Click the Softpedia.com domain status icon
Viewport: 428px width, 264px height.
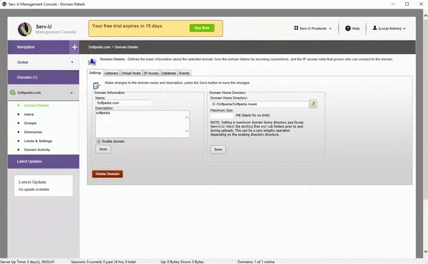(13, 93)
